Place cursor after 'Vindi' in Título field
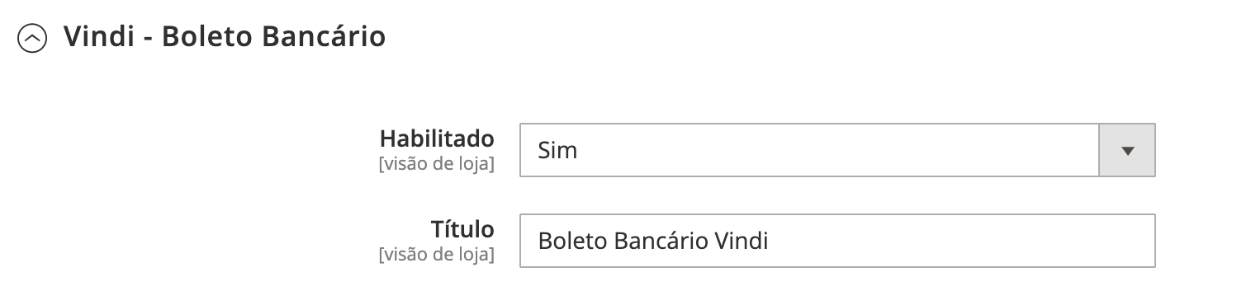This screenshot has width=1237, height=305. tap(770, 242)
